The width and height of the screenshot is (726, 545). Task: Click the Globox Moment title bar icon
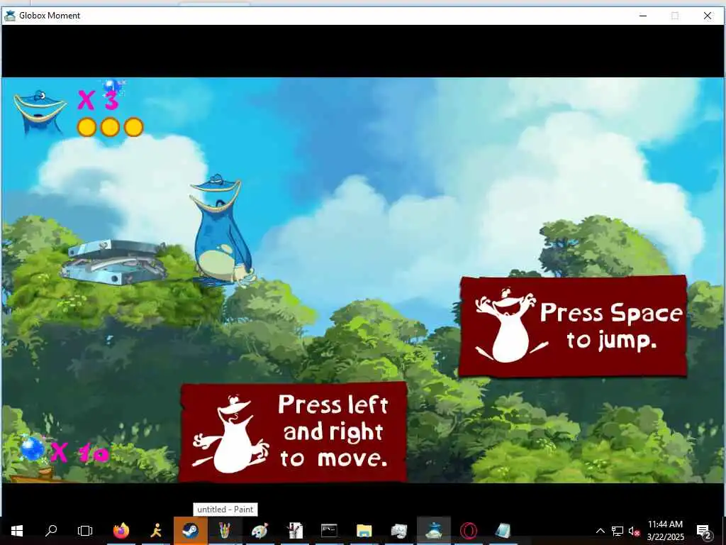tap(10, 16)
